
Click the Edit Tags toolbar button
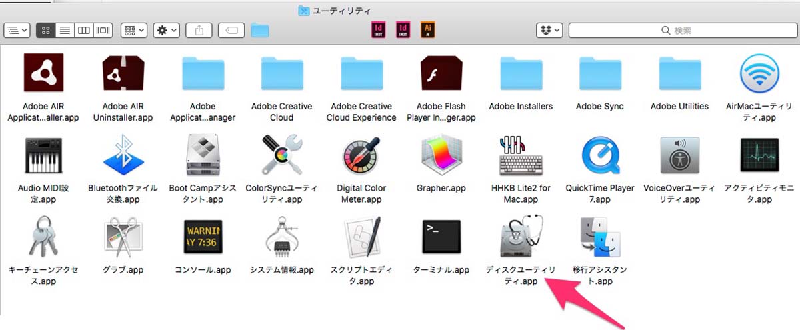231,30
